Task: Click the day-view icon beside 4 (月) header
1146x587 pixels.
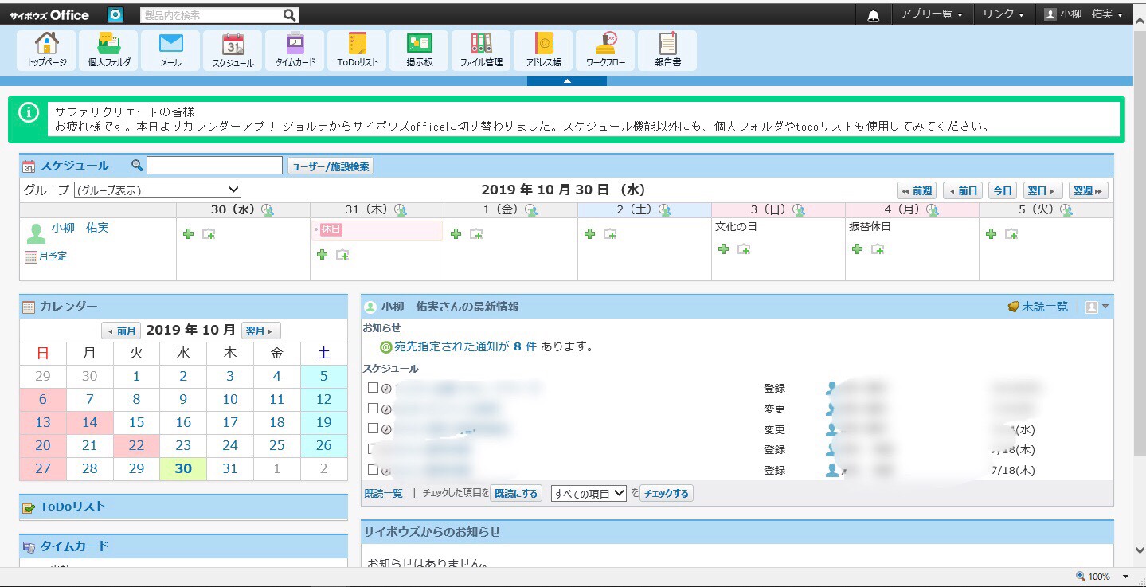Action: pyautogui.click(x=932, y=210)
